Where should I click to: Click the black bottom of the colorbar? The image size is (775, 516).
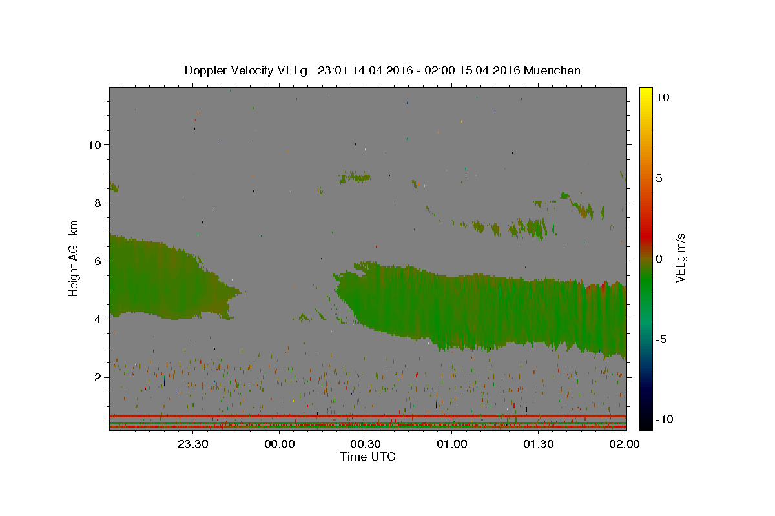click(645, 424)
